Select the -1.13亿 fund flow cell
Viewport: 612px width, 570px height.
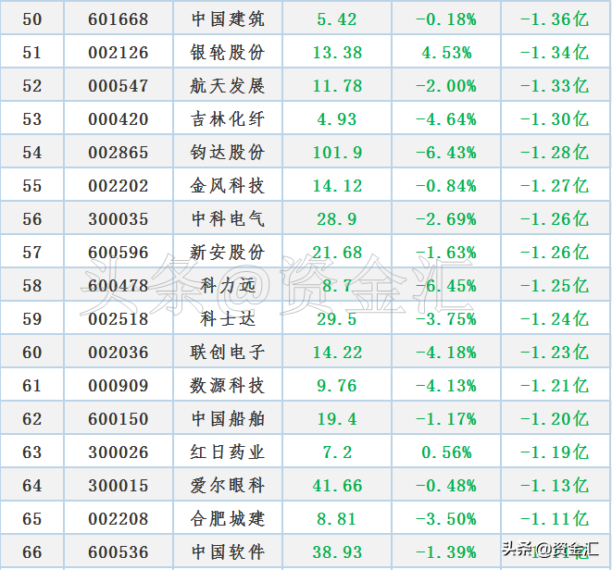coord(555,486)
